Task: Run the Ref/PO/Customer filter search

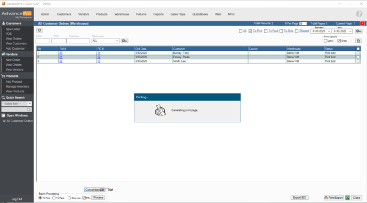Action: (124, 41)
